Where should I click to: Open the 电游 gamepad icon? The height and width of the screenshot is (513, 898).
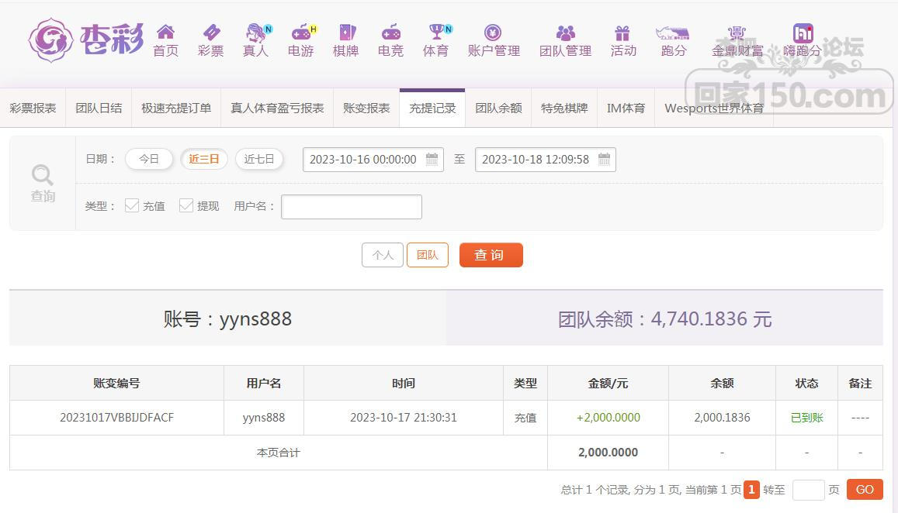pos(301,33)
